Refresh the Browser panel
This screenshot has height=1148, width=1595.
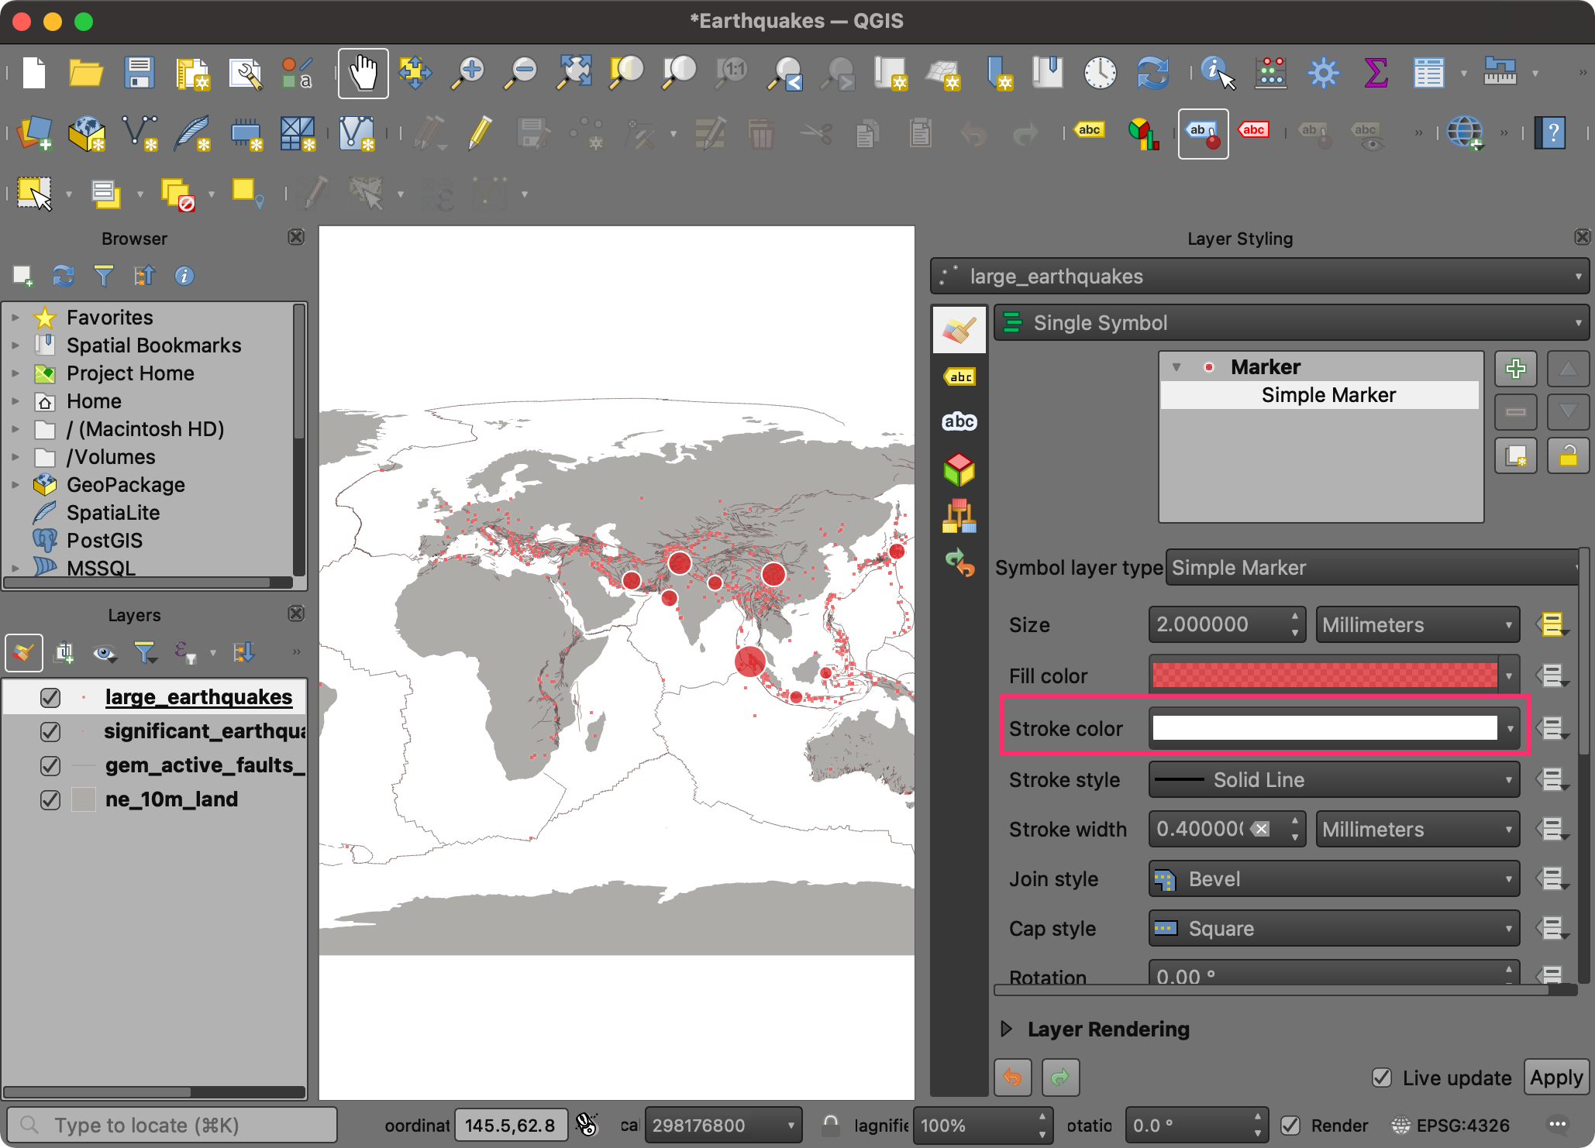coord(63,276)
